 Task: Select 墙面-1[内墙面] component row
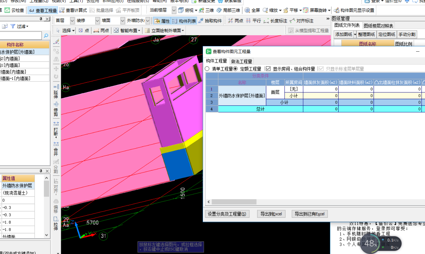25,78
